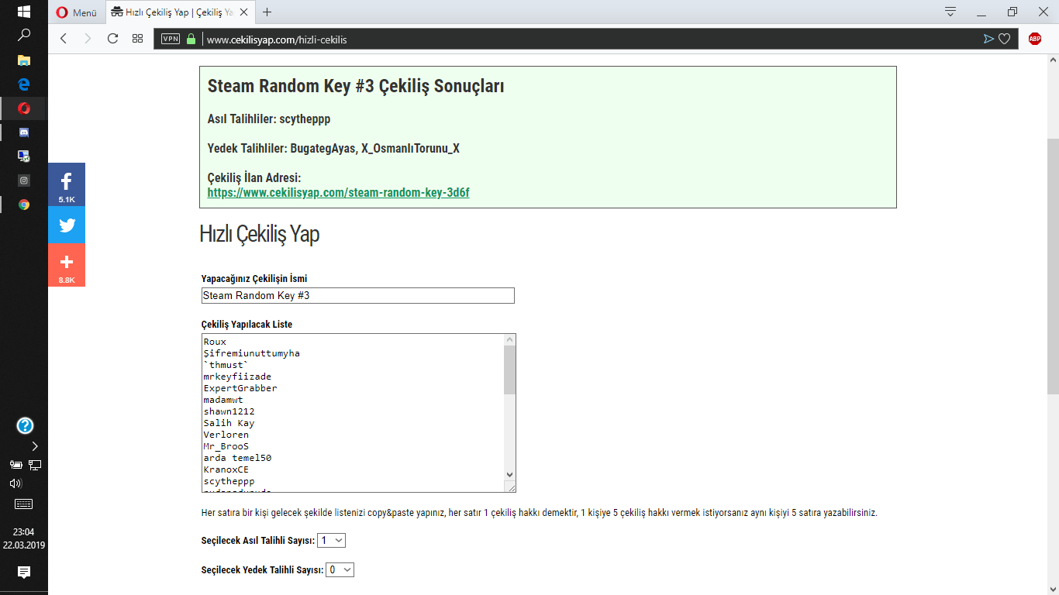Click the green security padlock icon
This screenshot has height=595, width=1059.
(x=191, y=39)
